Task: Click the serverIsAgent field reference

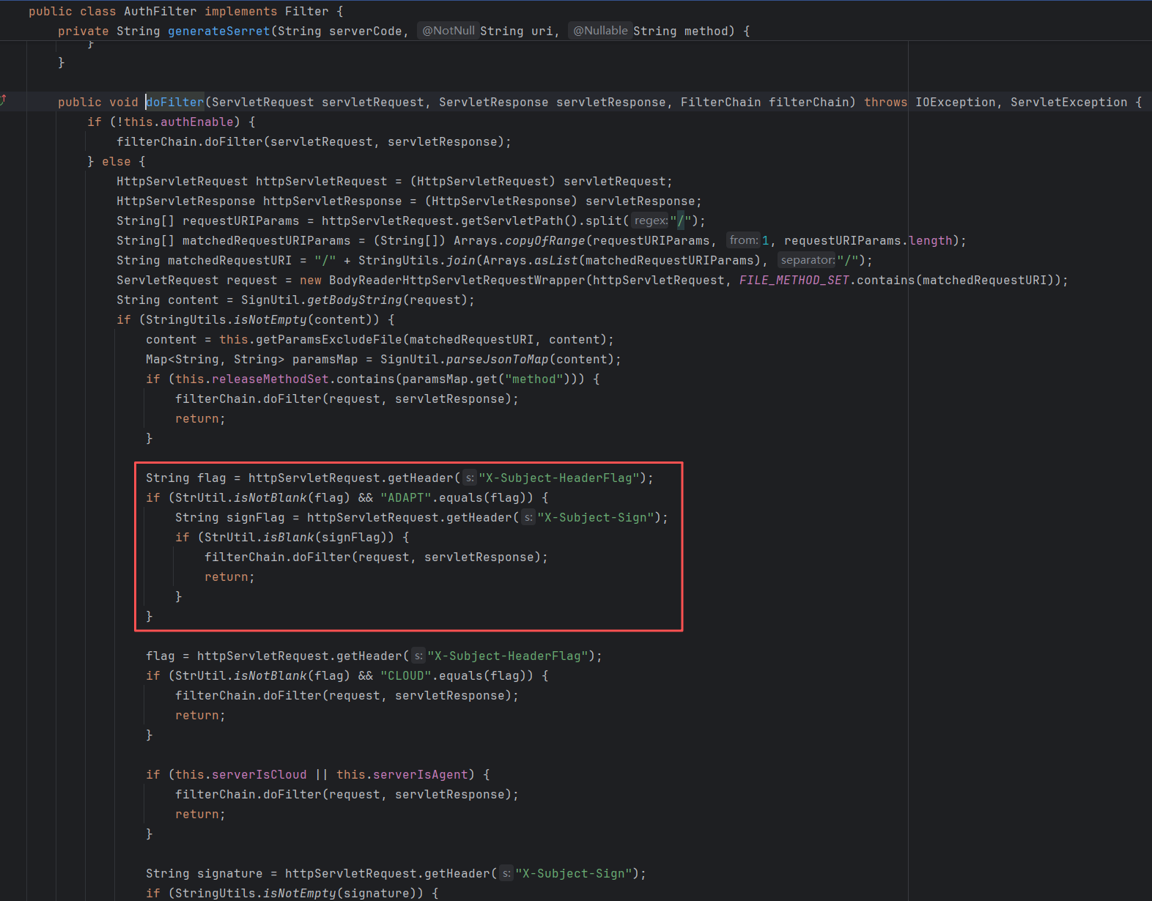Action: (x=420, y=775)
